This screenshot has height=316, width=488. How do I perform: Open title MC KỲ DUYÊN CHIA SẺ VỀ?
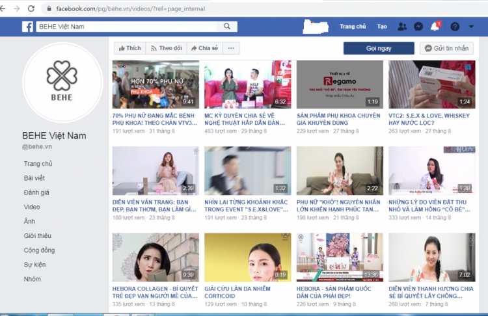(x=245, y=119)
